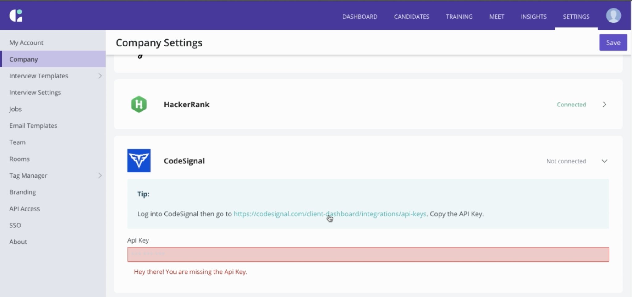Collapse the CodeSignal integration section

pos(604,161)
